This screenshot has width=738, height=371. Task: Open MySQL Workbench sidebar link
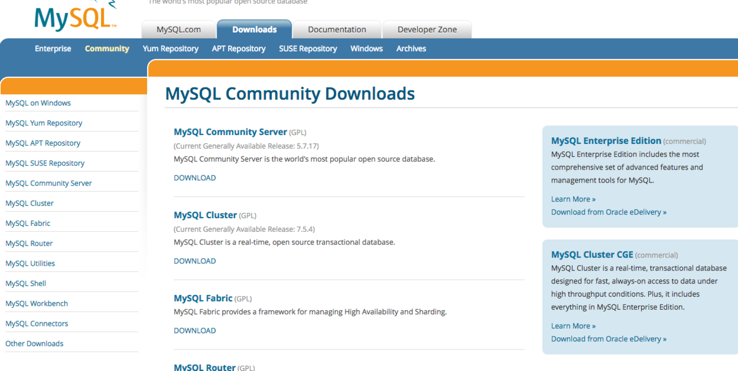coord(37,303)
